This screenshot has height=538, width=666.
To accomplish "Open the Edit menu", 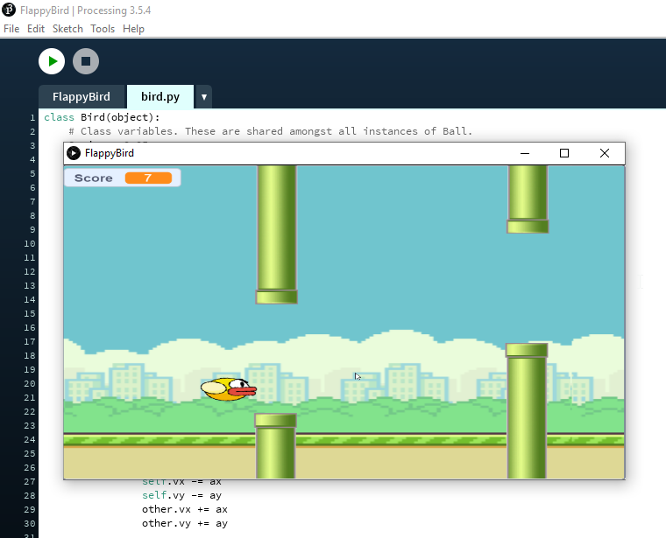I will [x=36, y=29].
